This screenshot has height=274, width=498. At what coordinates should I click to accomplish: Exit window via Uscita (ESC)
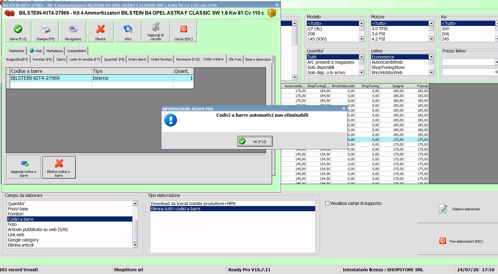pos(184,31)
